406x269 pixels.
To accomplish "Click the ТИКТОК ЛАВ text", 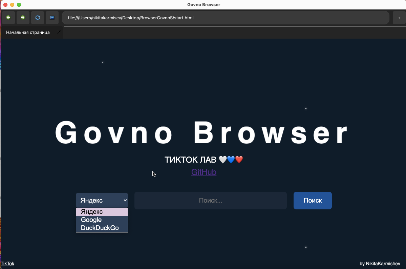I will pyautogui.click(x=204, y=160).
